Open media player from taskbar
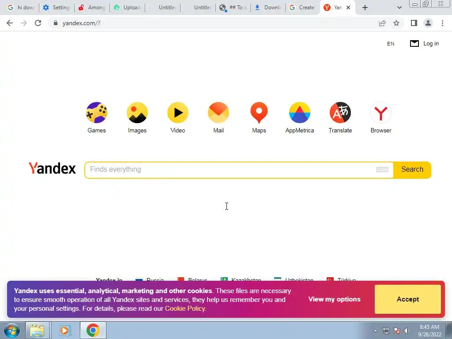The width and height of the screenshot is (452, 339). click(x=64, y=330)
